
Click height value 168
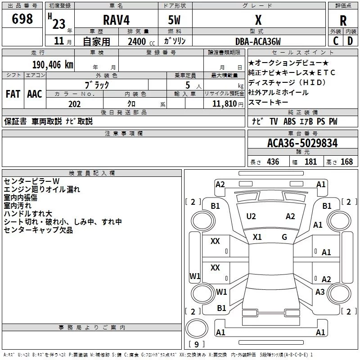coord(346,162)
